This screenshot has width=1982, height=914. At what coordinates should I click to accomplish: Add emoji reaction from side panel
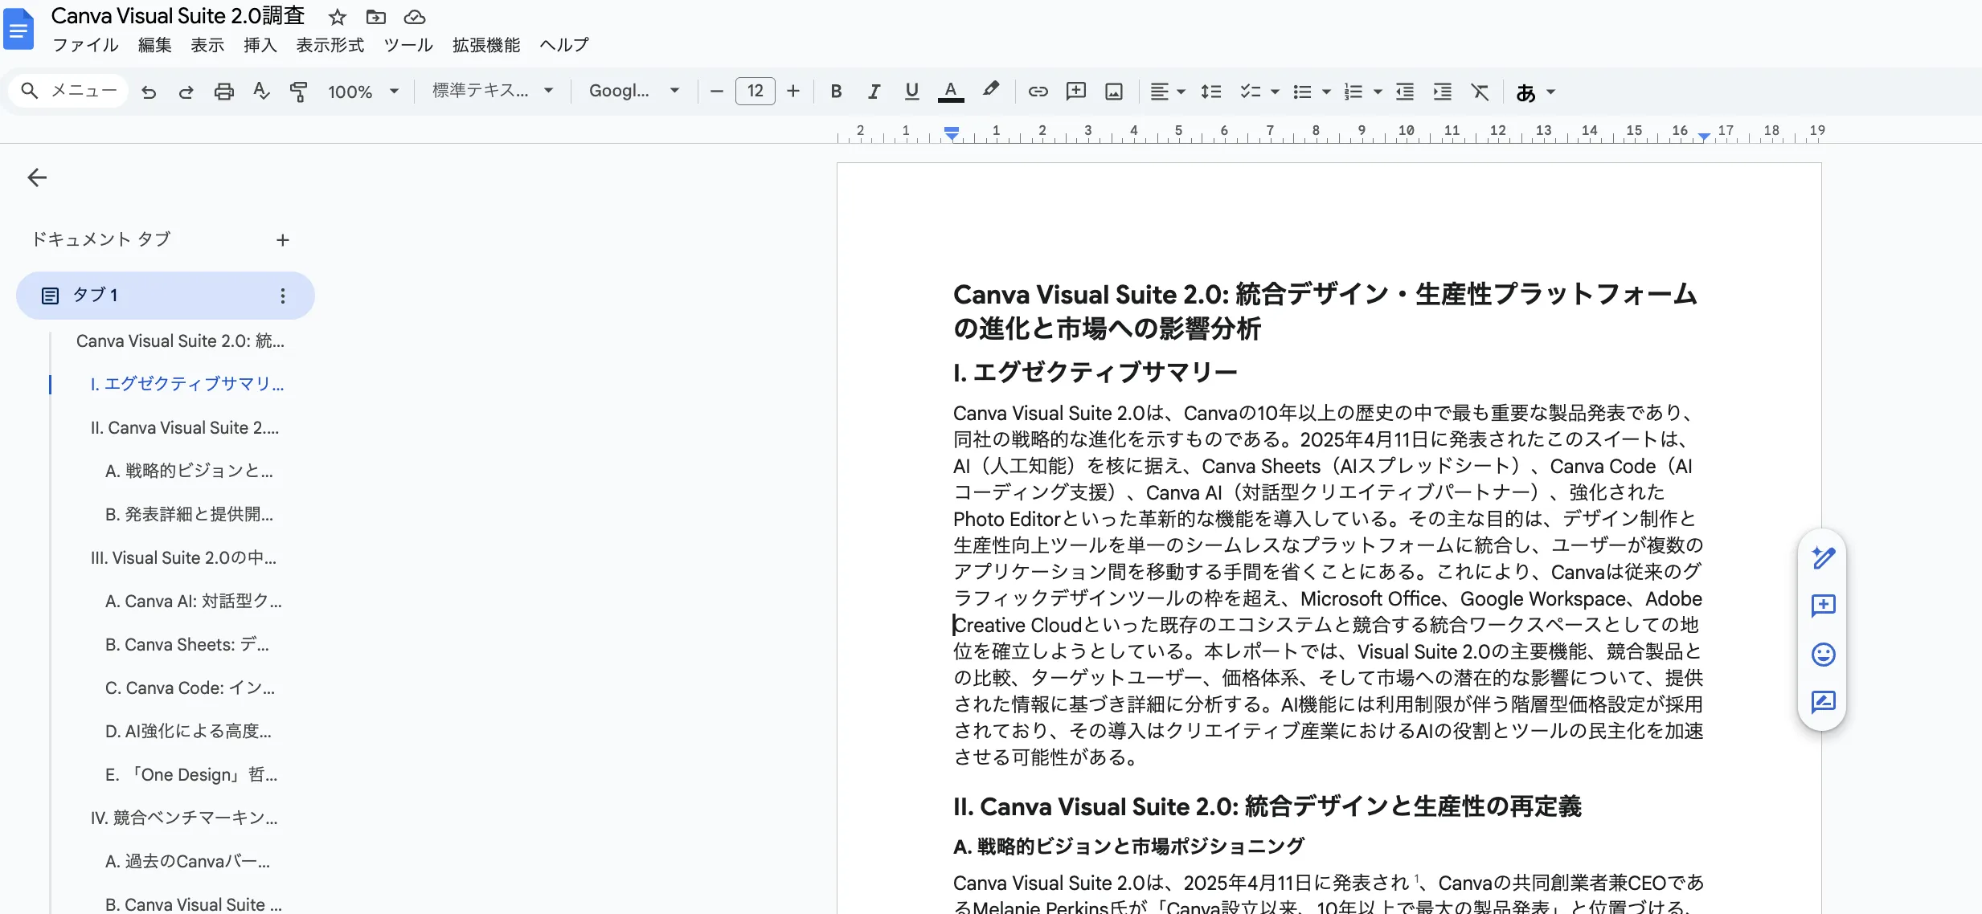click(x=1823, y=654)
